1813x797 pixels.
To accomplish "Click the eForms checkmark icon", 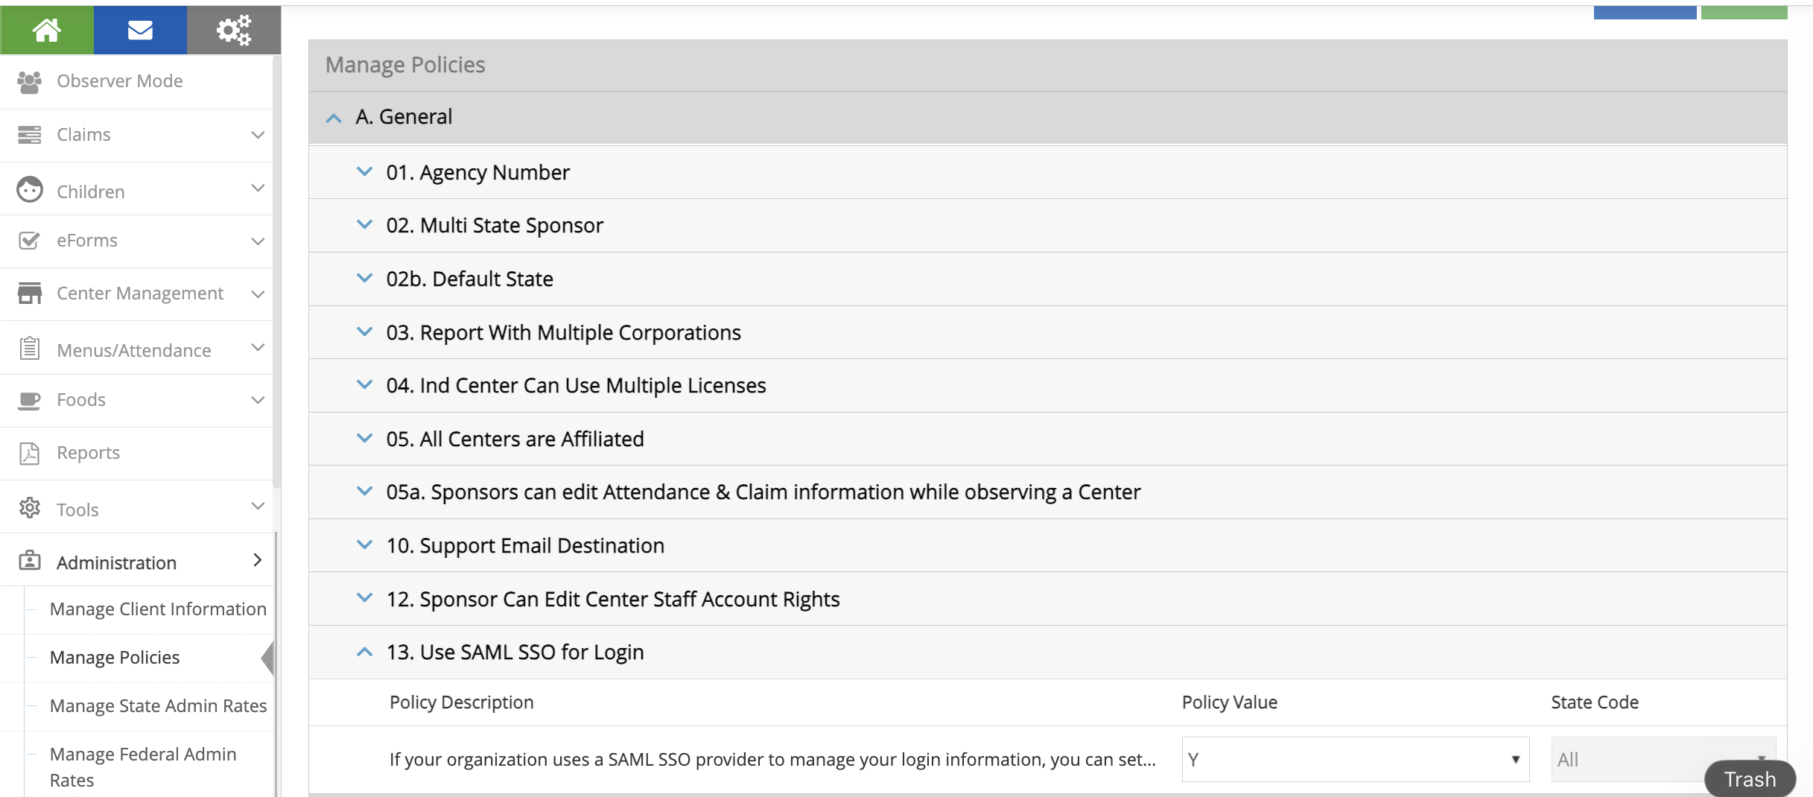I will click(29, 241).
